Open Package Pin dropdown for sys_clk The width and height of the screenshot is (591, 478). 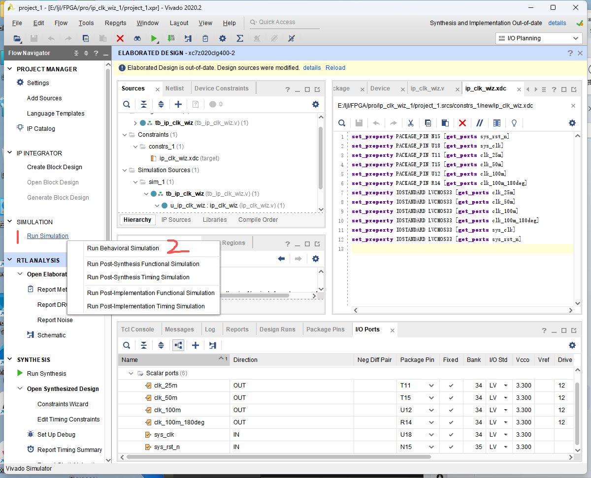(431, 435)
